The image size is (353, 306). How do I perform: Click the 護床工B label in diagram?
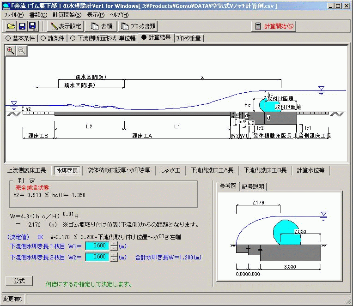[x=38, y=136]
